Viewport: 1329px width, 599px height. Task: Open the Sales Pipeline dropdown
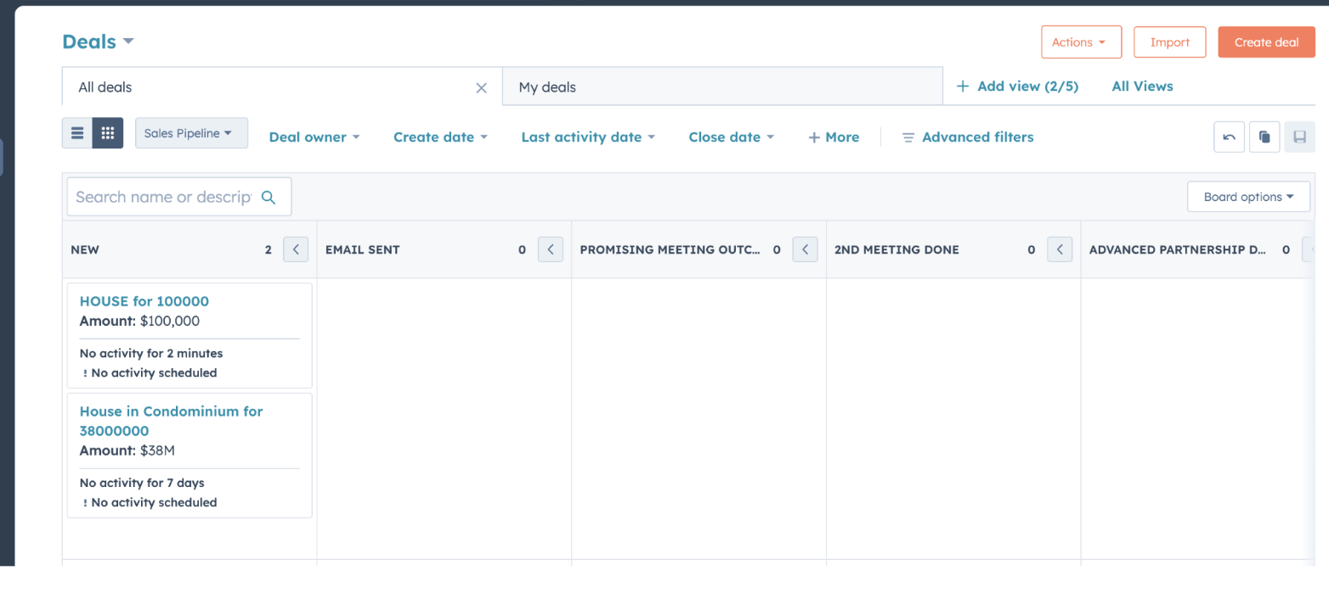191,133
